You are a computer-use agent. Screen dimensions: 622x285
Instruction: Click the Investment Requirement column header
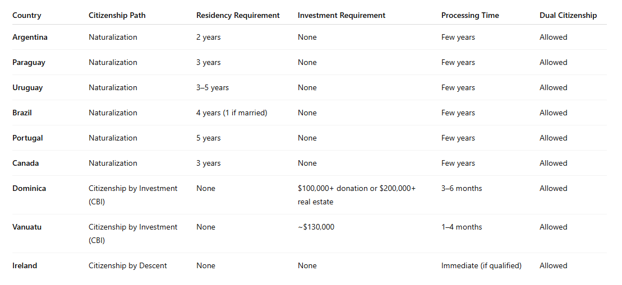click(342, 16)
